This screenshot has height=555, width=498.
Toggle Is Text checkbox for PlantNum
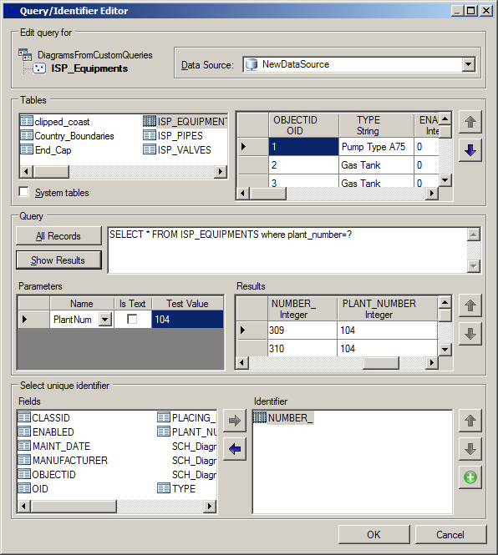point(132,319)
